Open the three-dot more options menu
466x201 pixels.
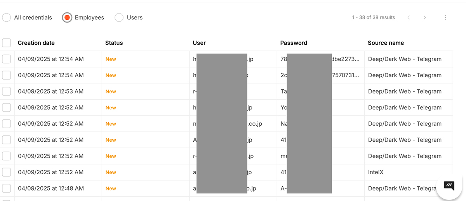coord(446,17)
